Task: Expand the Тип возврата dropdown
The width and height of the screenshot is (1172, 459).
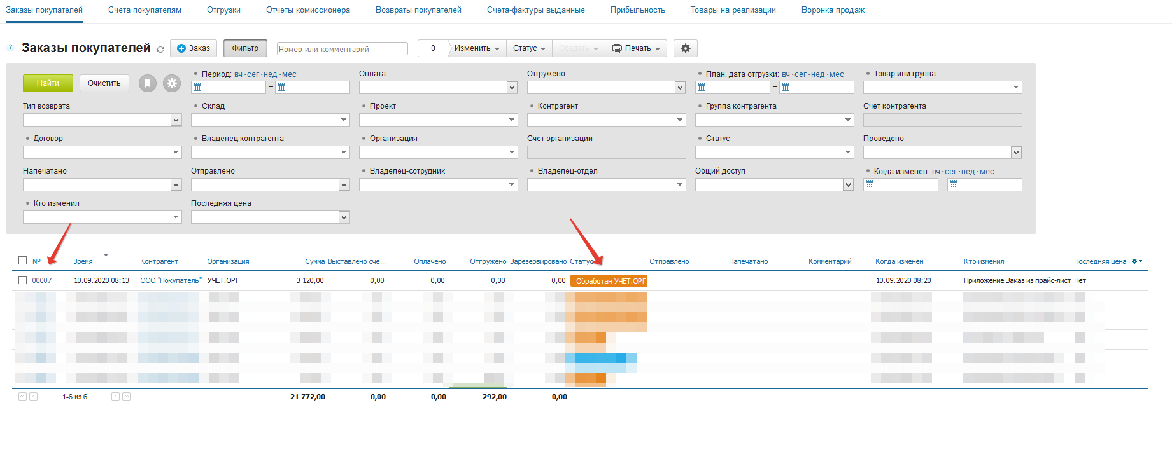Action: click(176, 120)
